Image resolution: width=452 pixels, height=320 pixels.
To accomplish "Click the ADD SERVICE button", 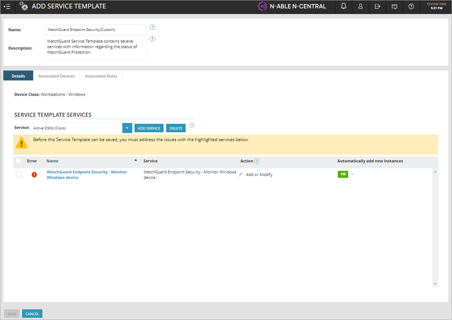I will (x=149, y=128).
